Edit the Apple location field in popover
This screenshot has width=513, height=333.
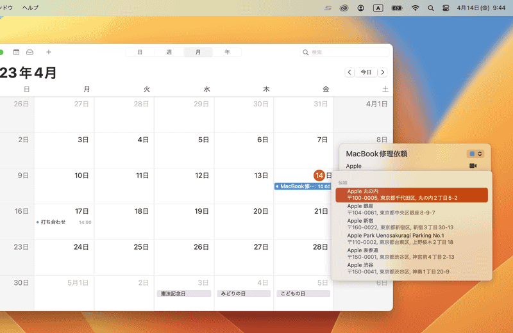(354, 166)
